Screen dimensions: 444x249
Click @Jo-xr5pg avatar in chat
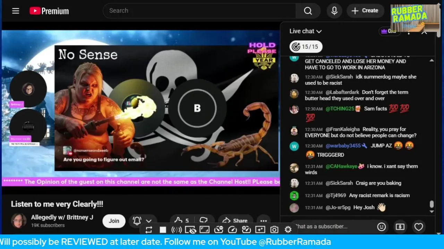point(294,208)
